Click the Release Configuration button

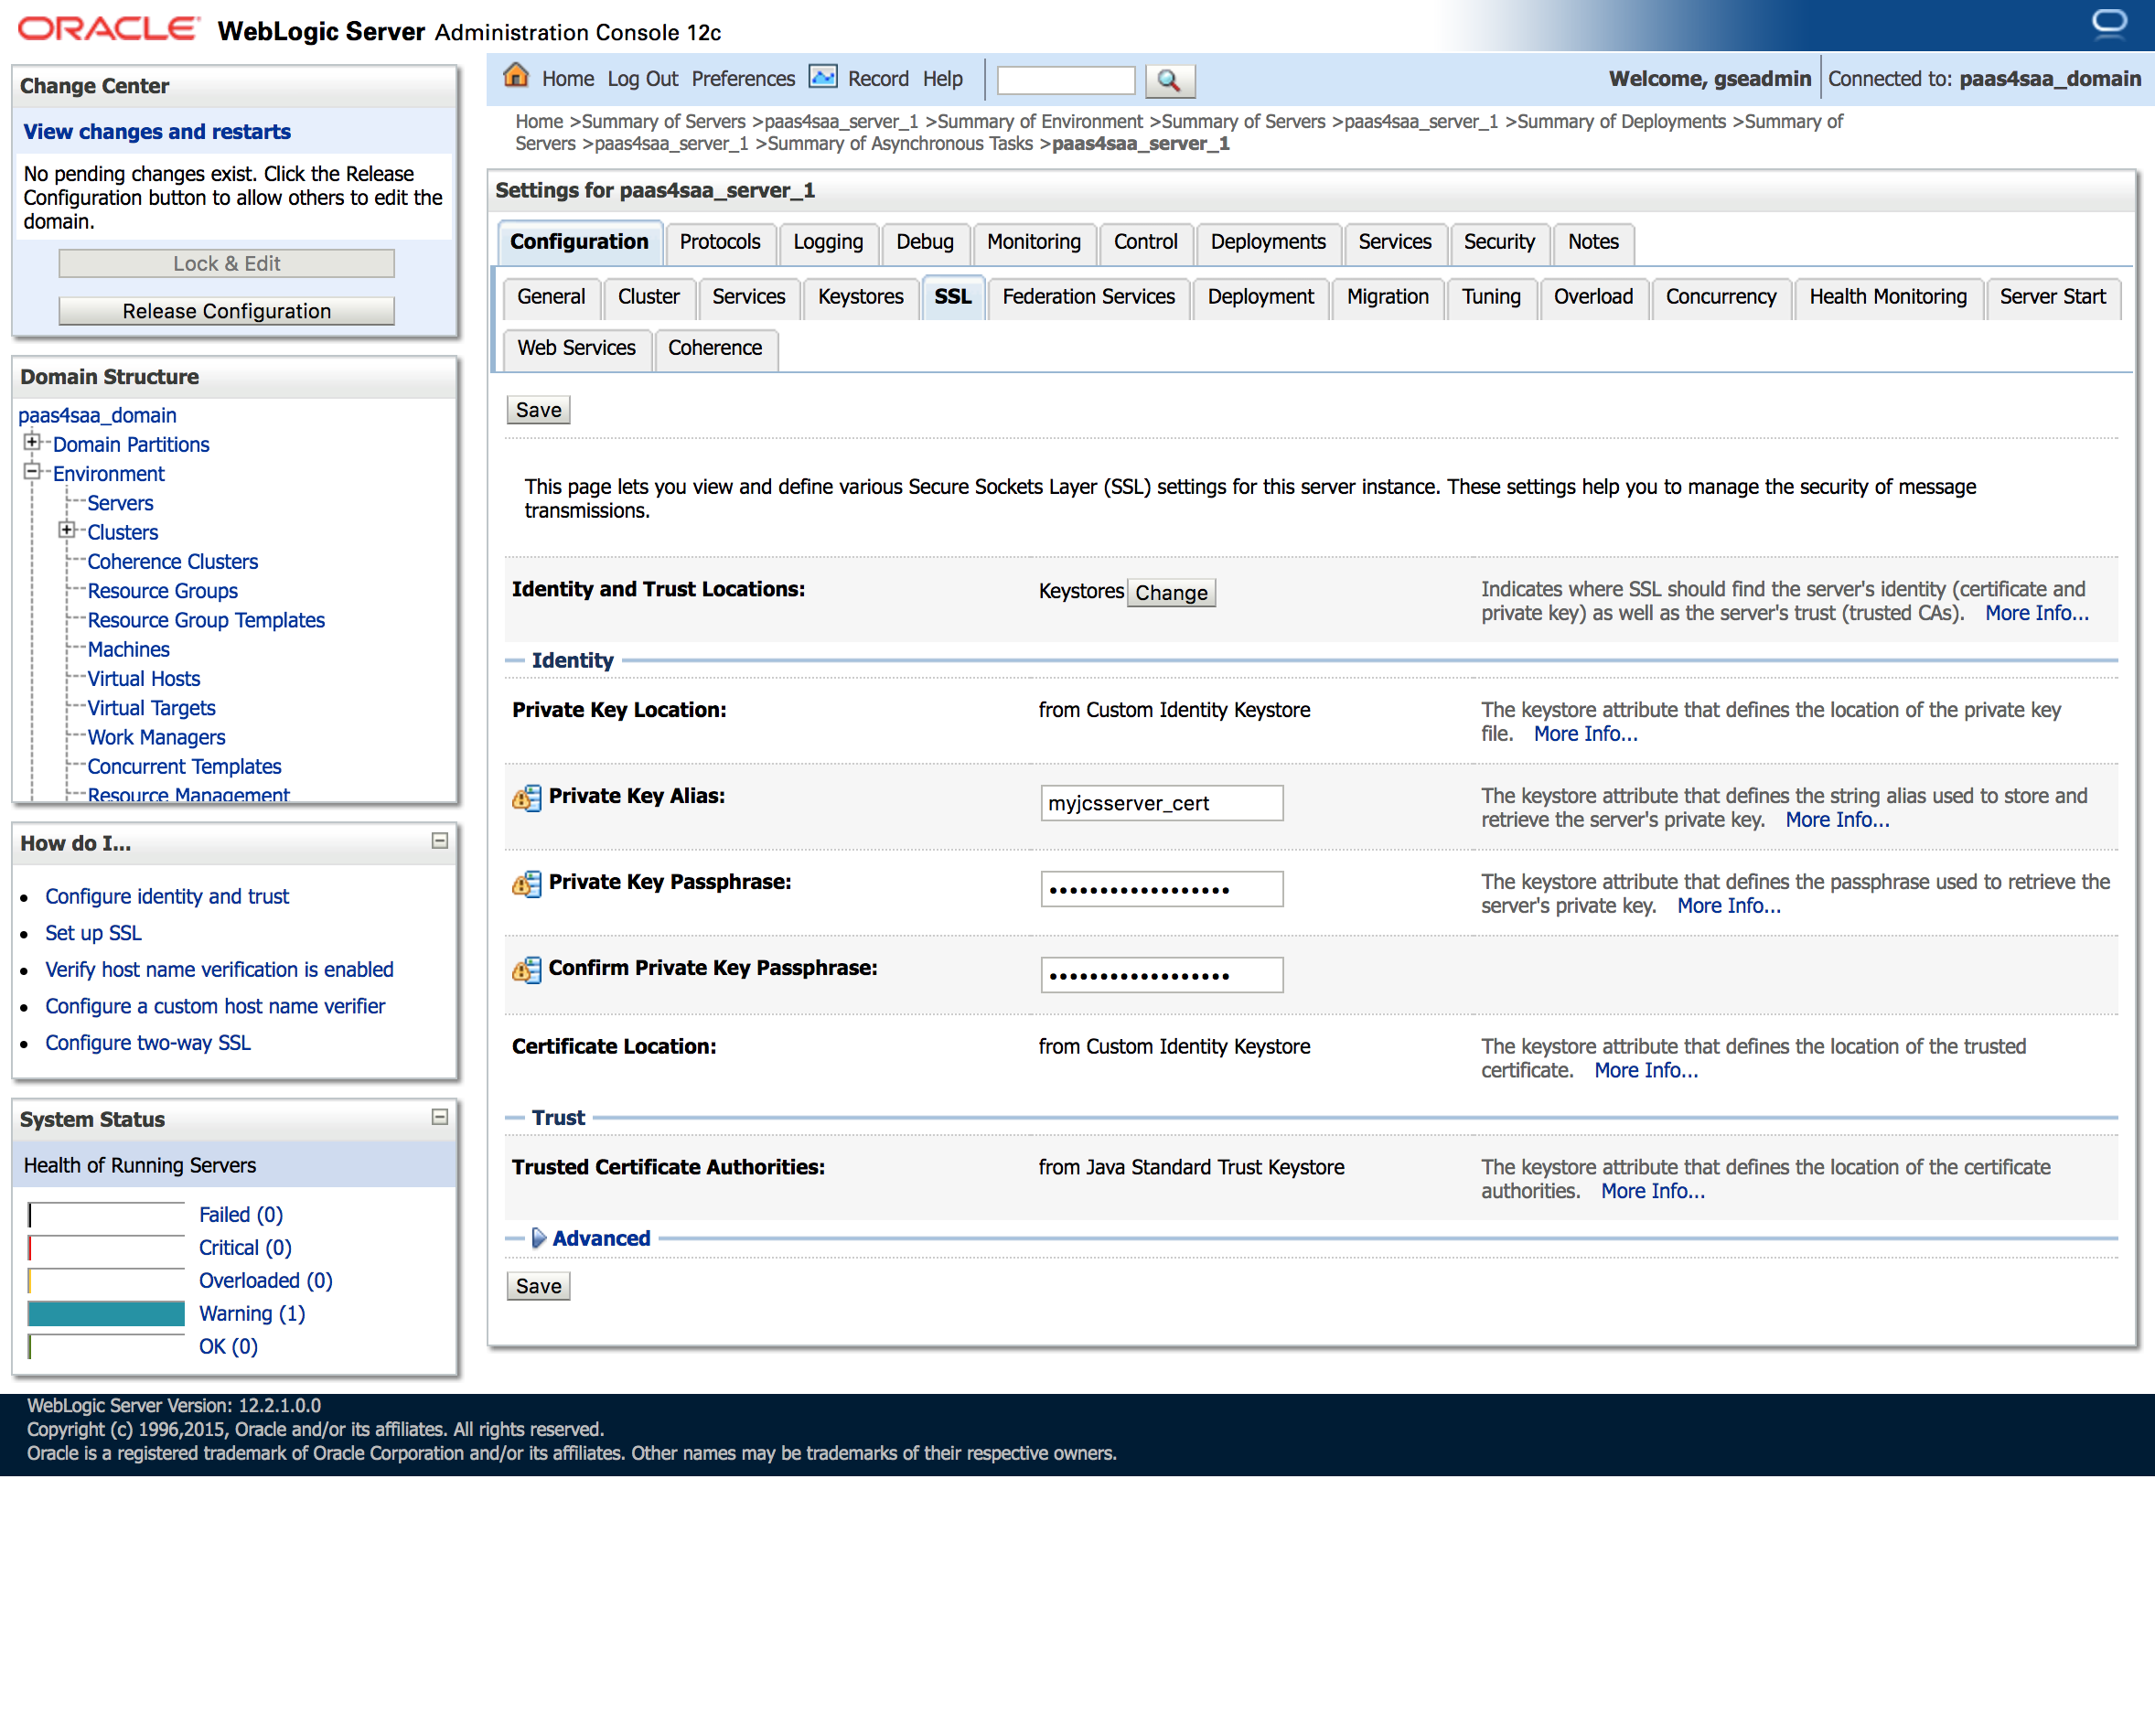click(226, 311)
